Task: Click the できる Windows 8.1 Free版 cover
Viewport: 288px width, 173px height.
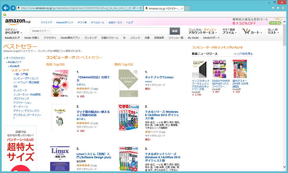Action: coord(128,118)
